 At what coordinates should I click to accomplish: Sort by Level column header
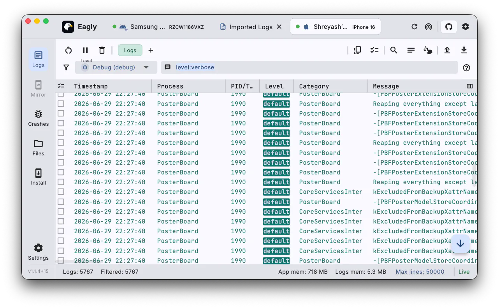pyautogui.click(x=274, y=86)
